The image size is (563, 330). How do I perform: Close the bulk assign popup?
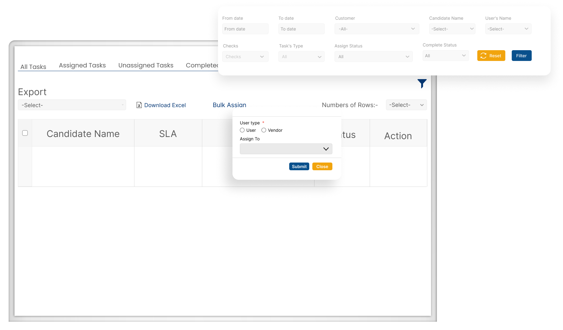point(322,167)
